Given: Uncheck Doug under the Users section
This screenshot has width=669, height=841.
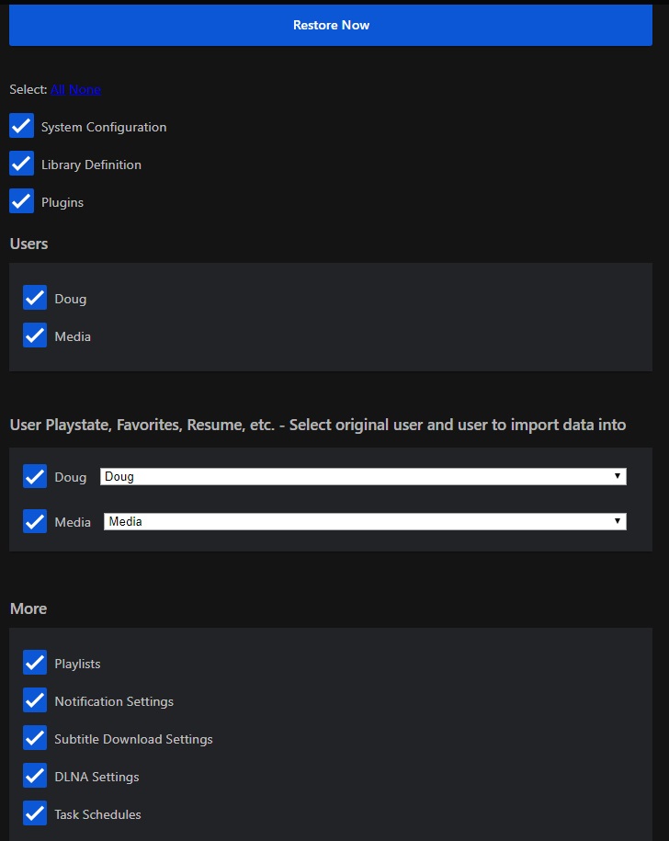Looking at the screenshot, I should point(35,299).
